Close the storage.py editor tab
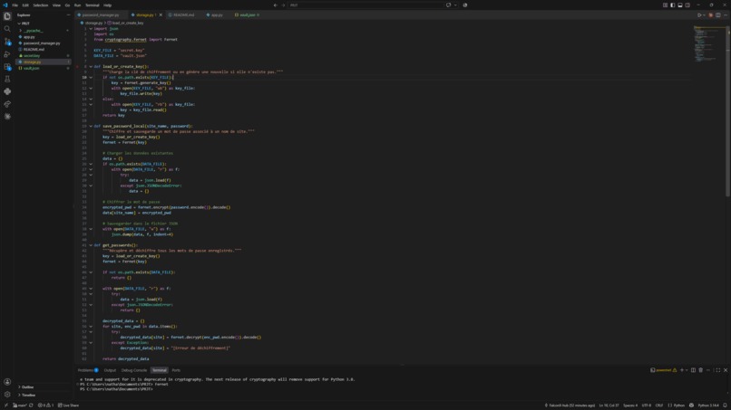 (x=161, y=14)
